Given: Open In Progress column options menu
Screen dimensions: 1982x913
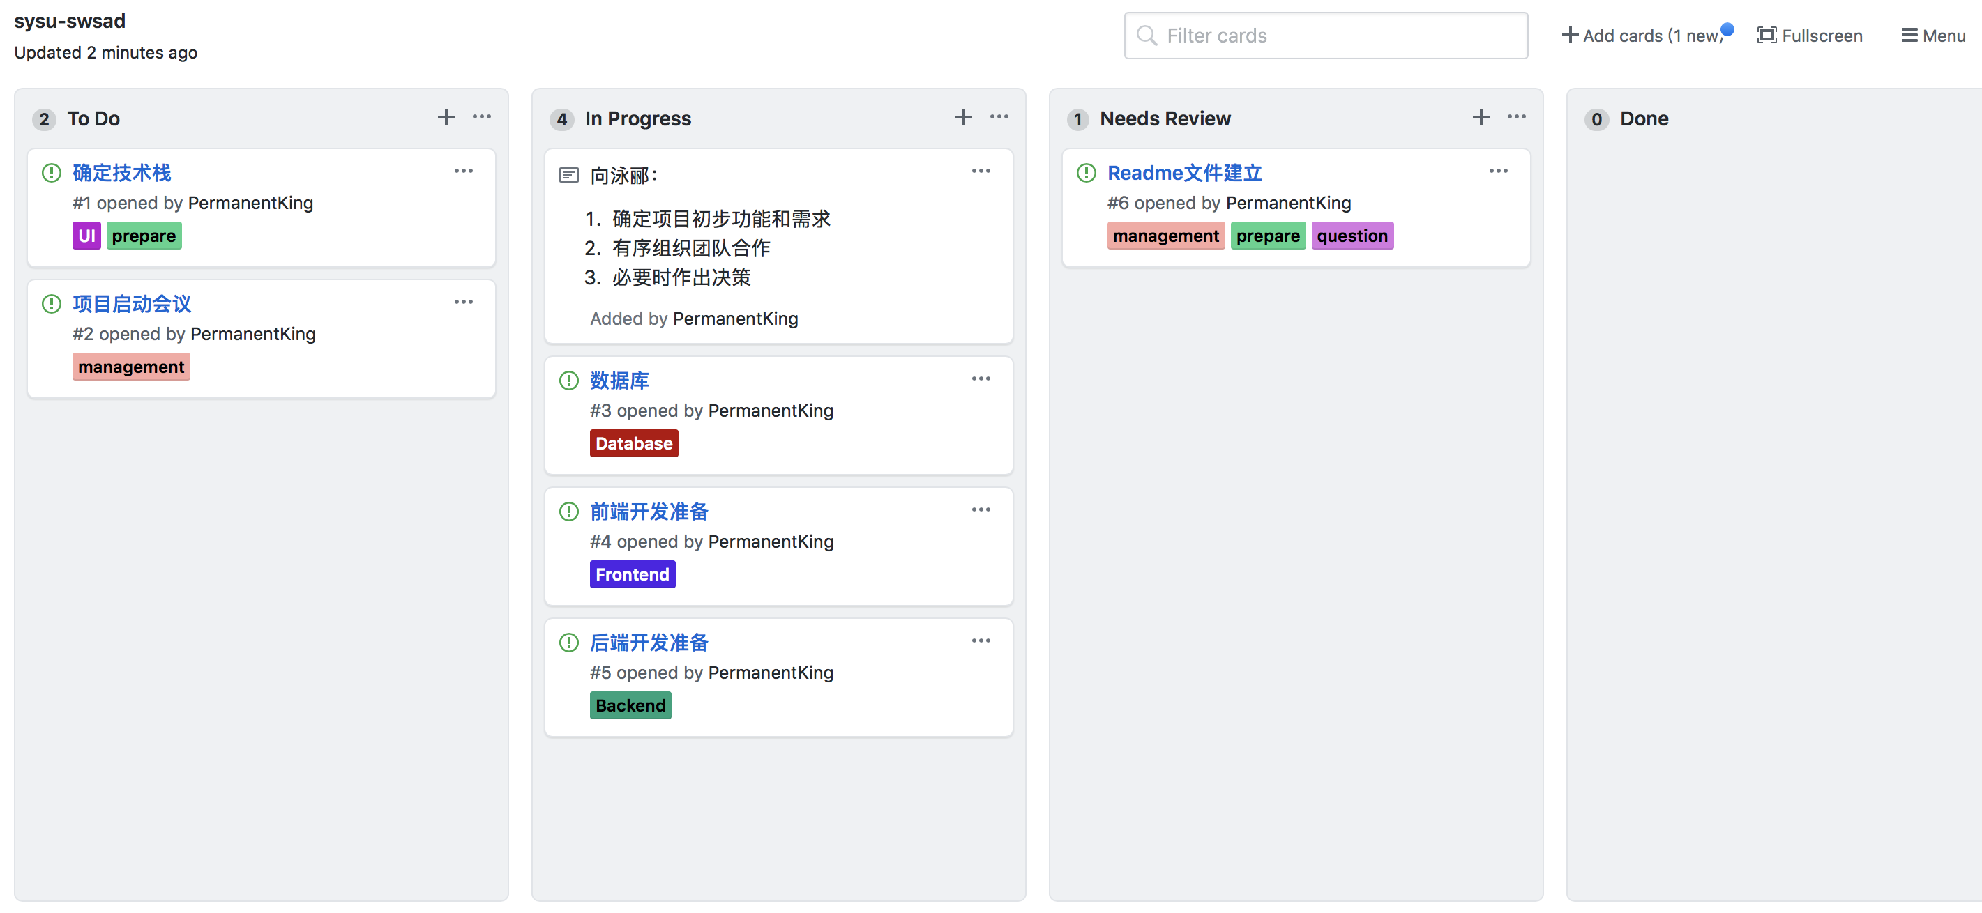Looking at the screenshot, I should tap(999, 117).
